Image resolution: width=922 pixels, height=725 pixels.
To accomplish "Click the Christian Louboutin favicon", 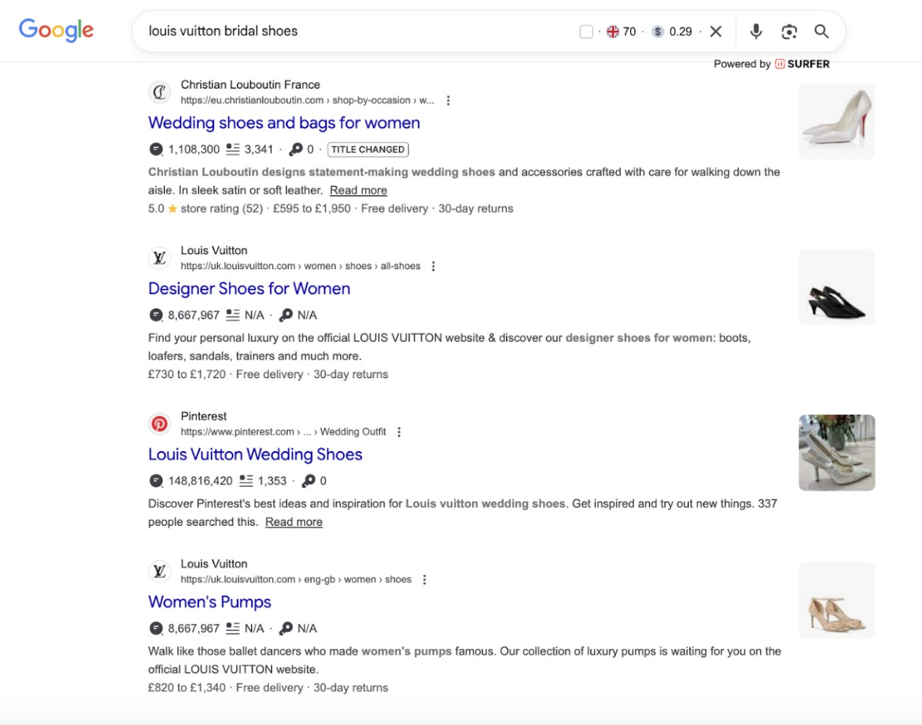I will tap(160, 92).
